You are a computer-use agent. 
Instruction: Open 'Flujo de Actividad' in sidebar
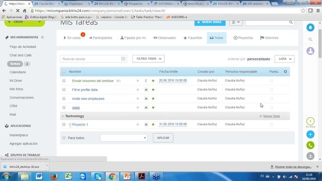tap(23, 47)
